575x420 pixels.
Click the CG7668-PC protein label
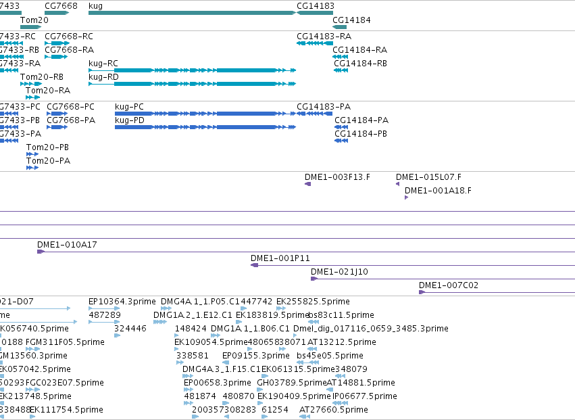point(70,106)
